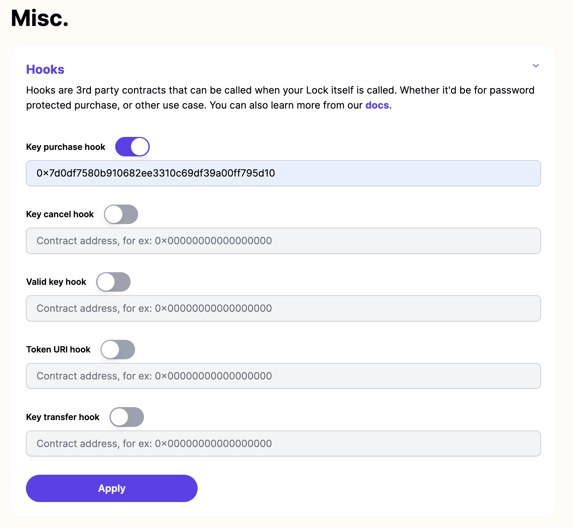
Task: Collapse the Hooks section chevron
Action: click(x=536, y=66)
